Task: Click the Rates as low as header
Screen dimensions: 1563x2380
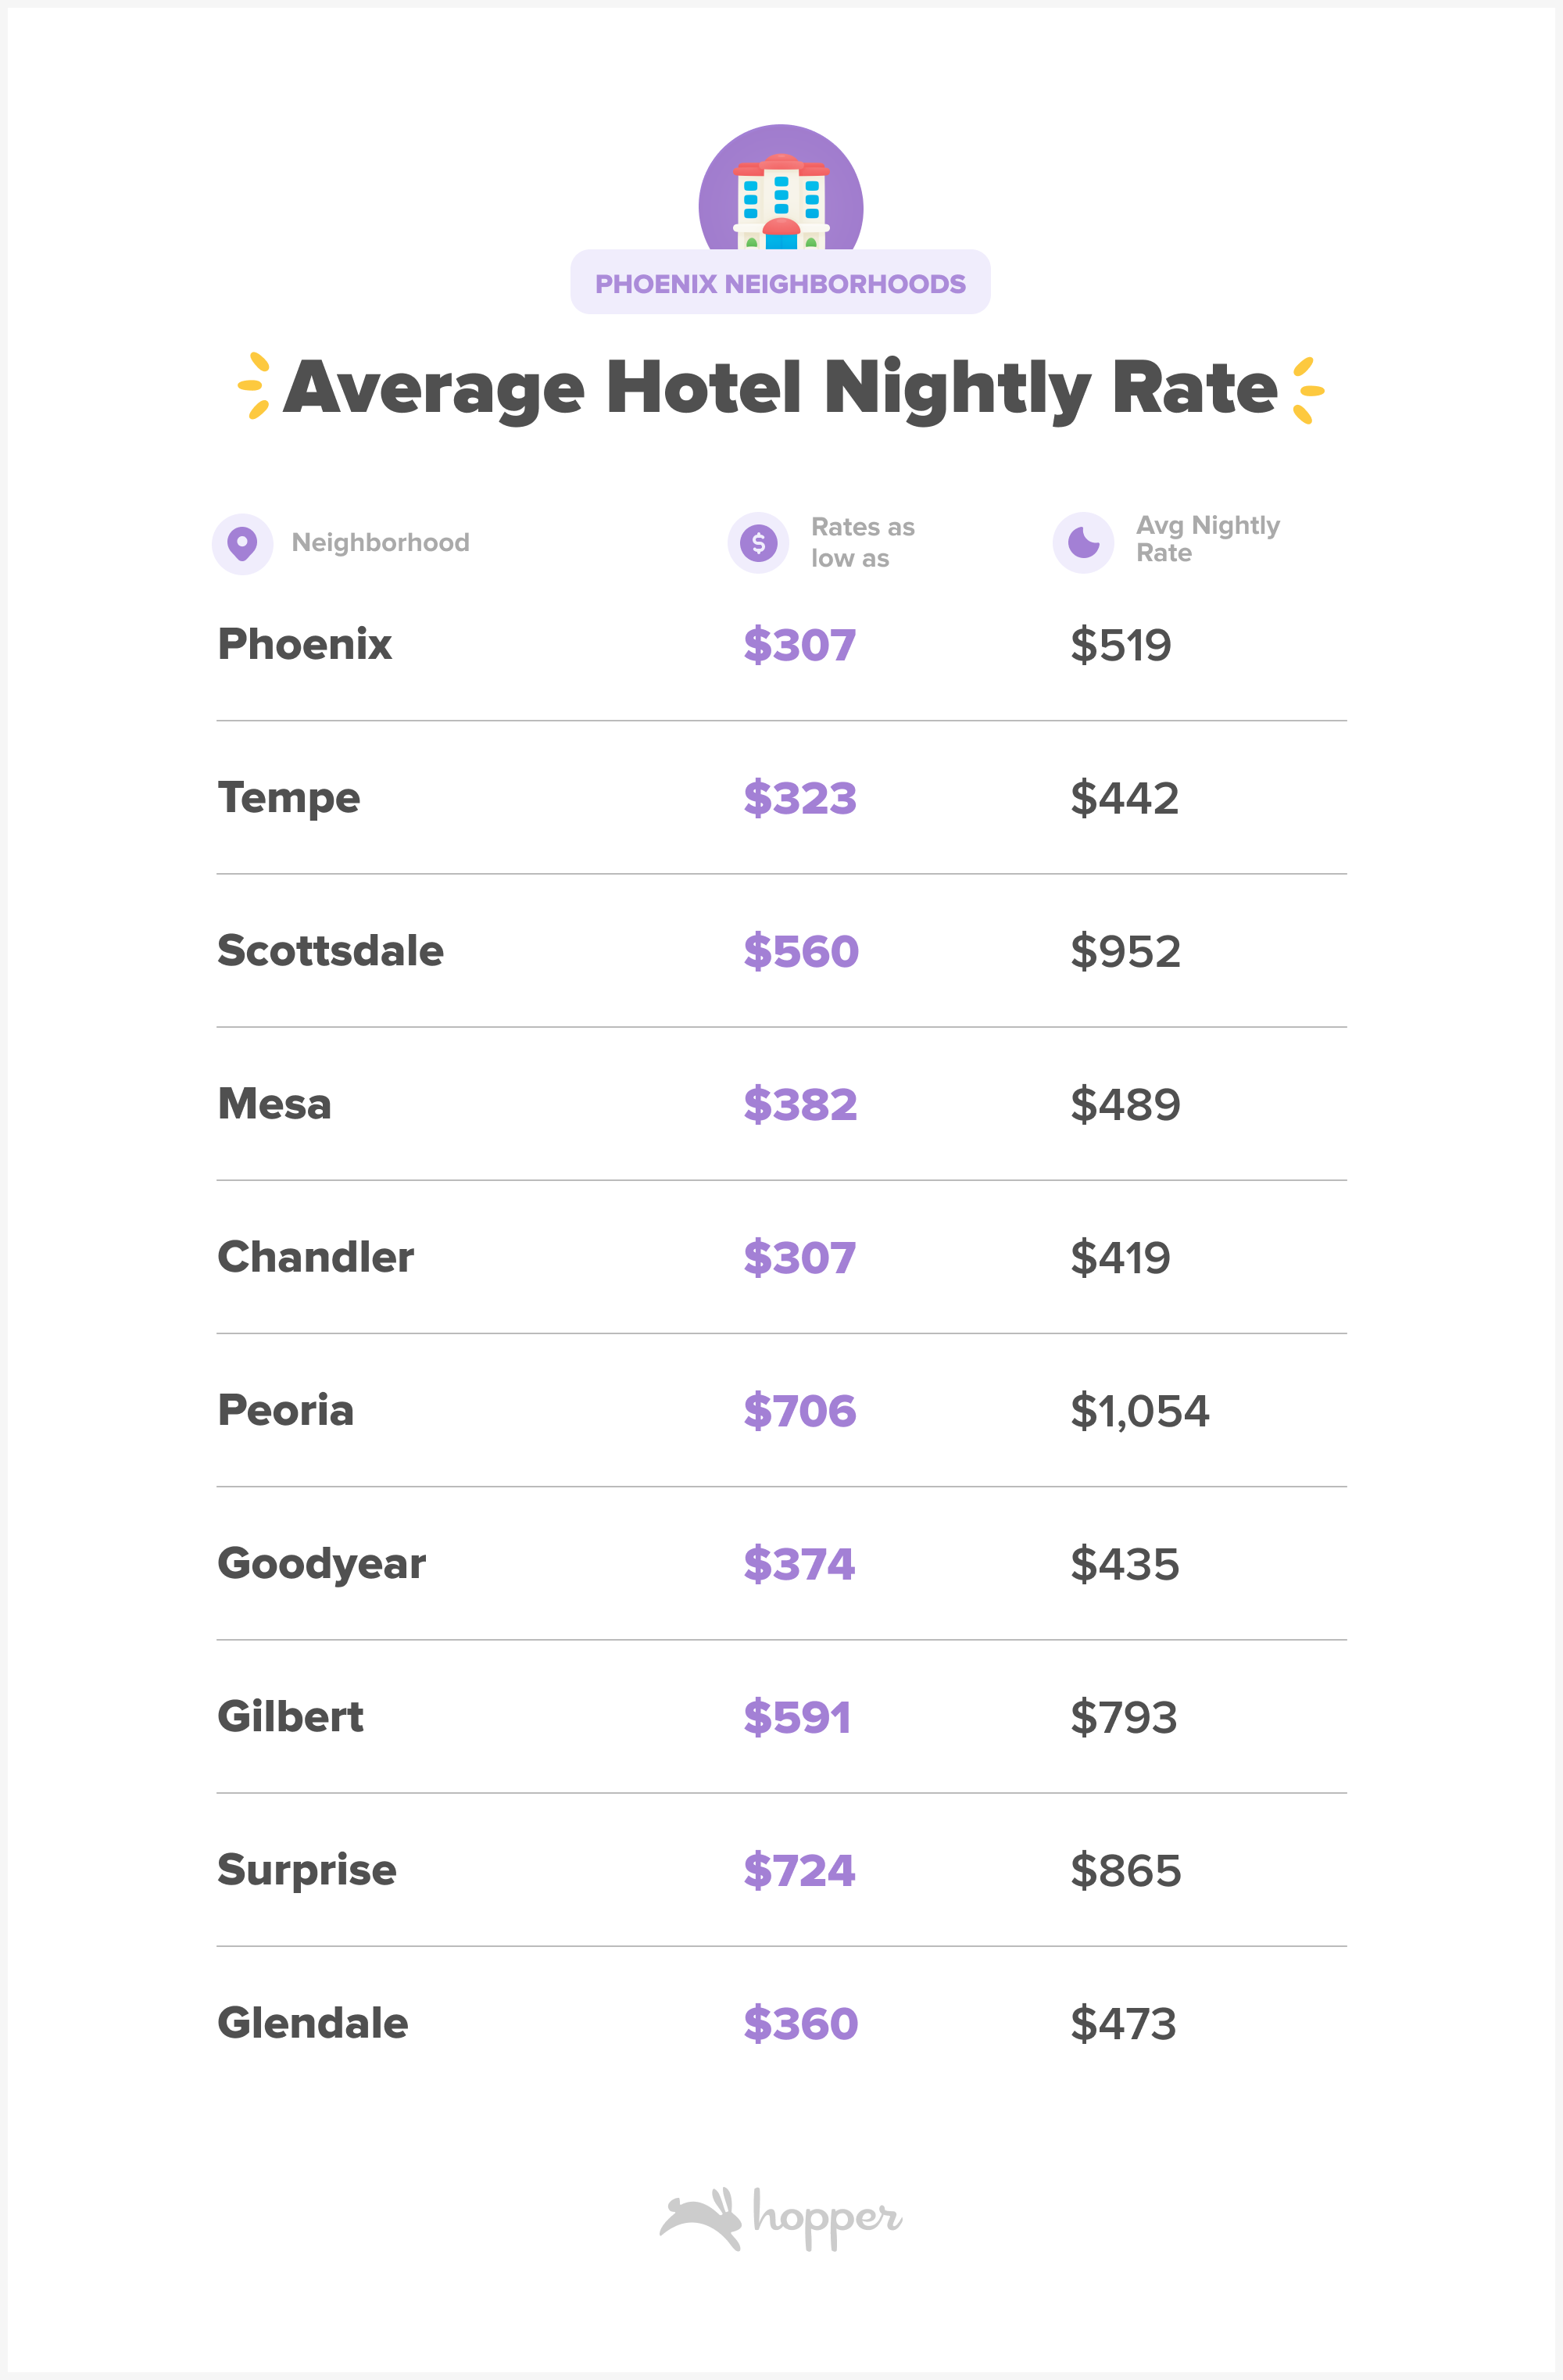Action: coord(862,542)
